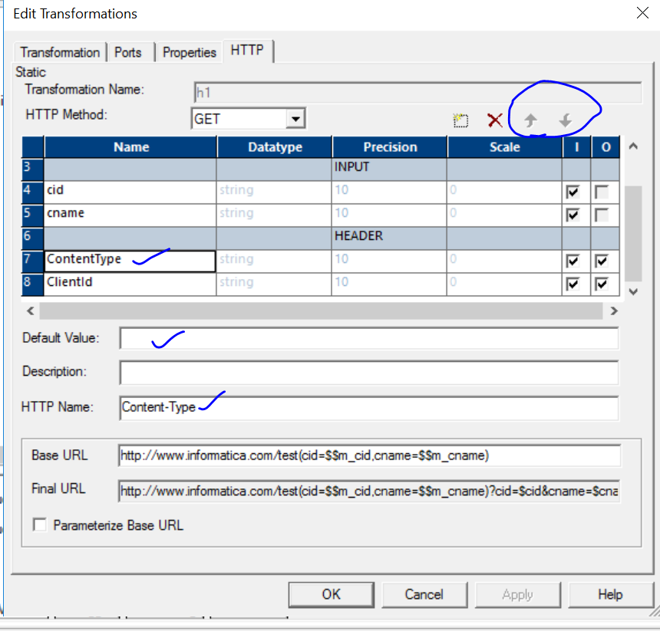Click the Transformation Name field h1
660x631 pixels.
click(418, 93)
